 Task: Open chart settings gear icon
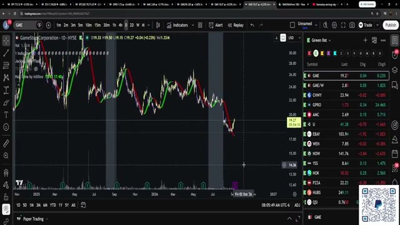(x=334, y=25)
